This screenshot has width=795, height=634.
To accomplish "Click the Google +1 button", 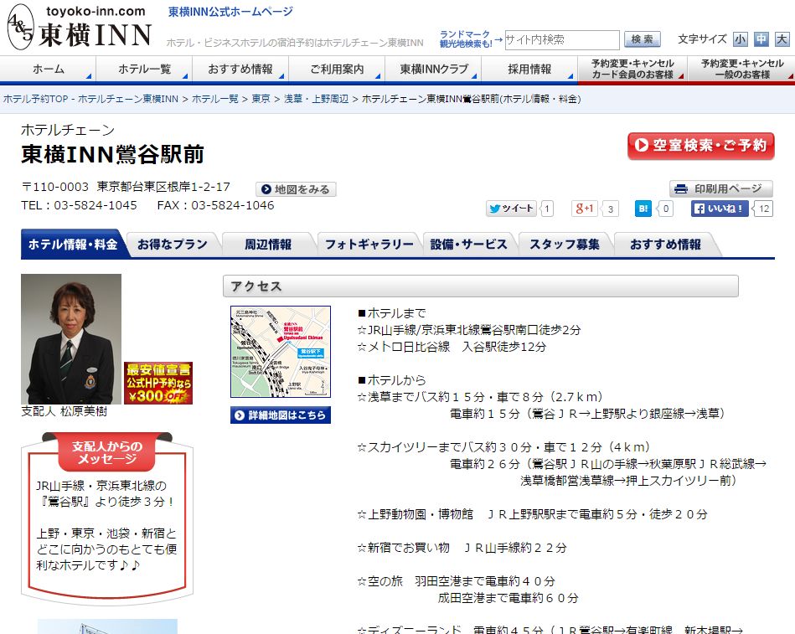I will [585, 209].
